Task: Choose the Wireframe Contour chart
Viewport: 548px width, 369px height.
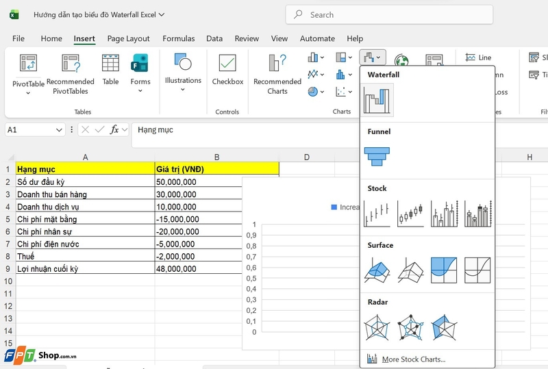Action: (x=477, y=270)
